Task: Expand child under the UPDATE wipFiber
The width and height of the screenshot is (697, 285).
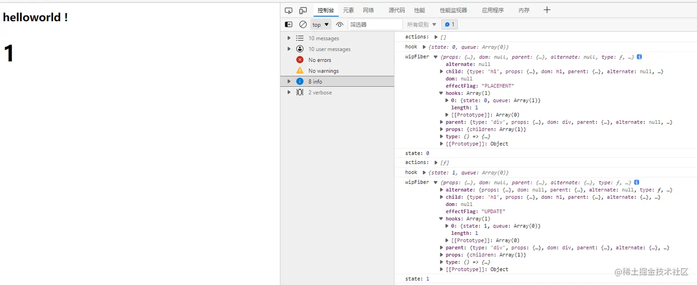Action: pyautogui.click(x=442, y=197)
